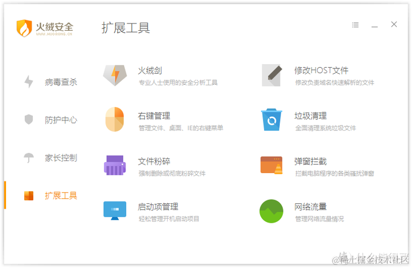
Task: Click the description 管理网络流量情况
Action: click(319, 219)
